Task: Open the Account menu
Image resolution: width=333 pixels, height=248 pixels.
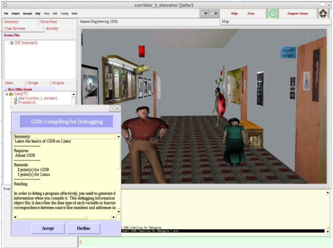Action: pyautogui.click(x=27, y=14)
